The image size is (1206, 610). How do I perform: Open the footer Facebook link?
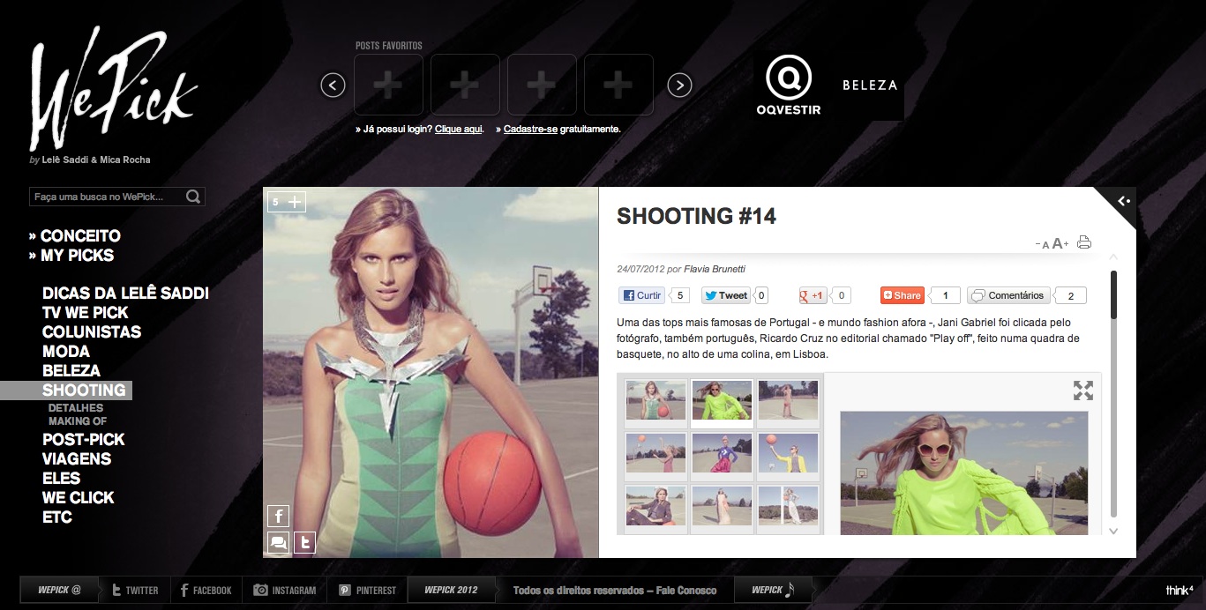click(206, 591)
